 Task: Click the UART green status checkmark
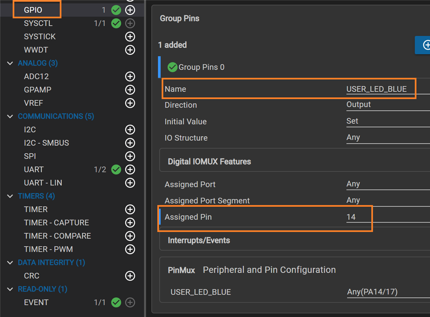point(116,170)
